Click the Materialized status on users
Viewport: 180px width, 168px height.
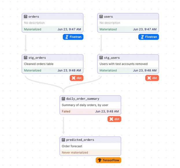tap(108, 29)
